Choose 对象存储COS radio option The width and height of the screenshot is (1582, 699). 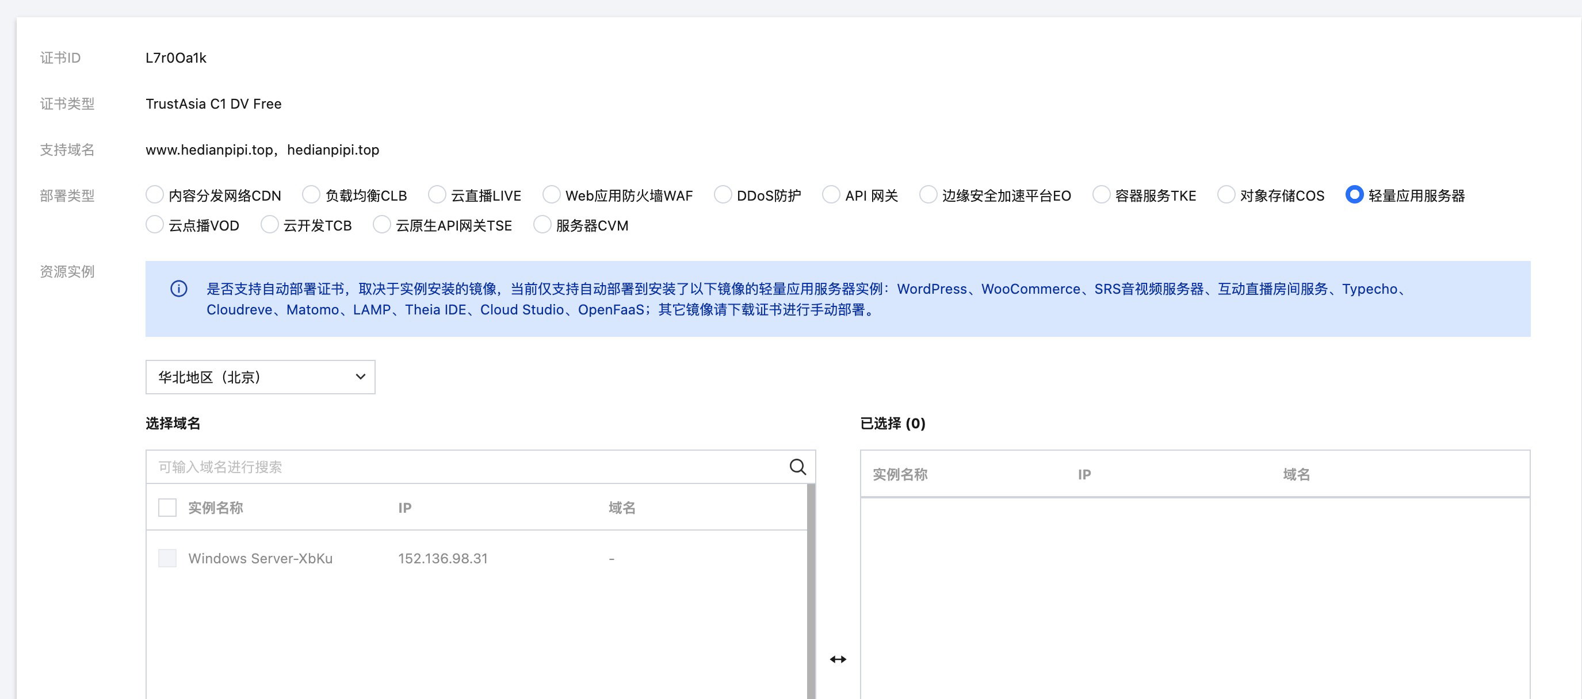[1226, 195]
